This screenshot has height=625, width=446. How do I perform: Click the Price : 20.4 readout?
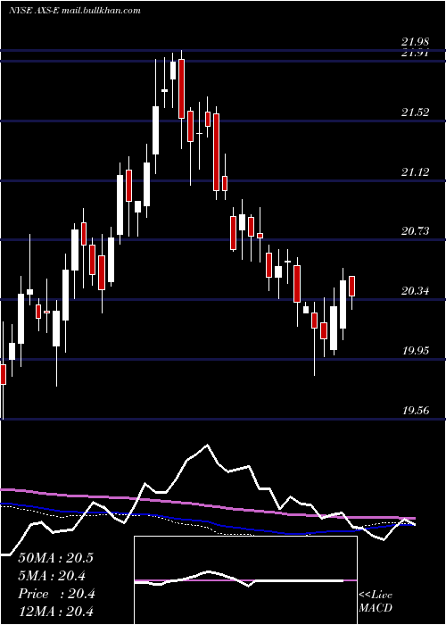click(56, 594)
